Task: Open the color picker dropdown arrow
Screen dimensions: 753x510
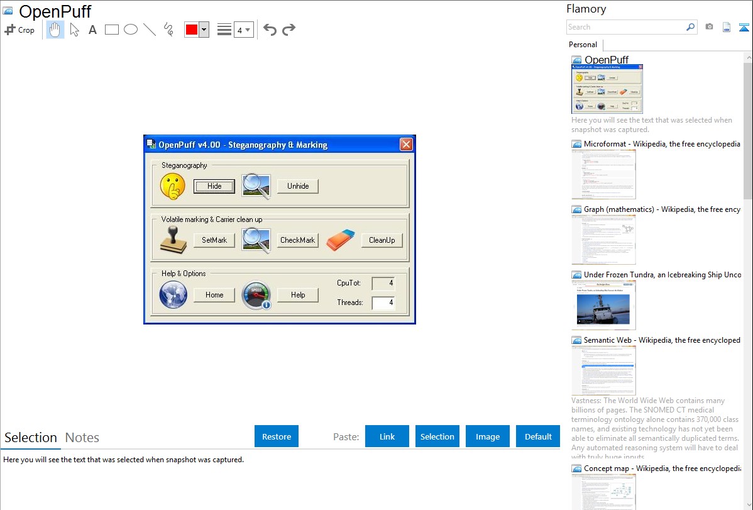Action: point(204,30)
